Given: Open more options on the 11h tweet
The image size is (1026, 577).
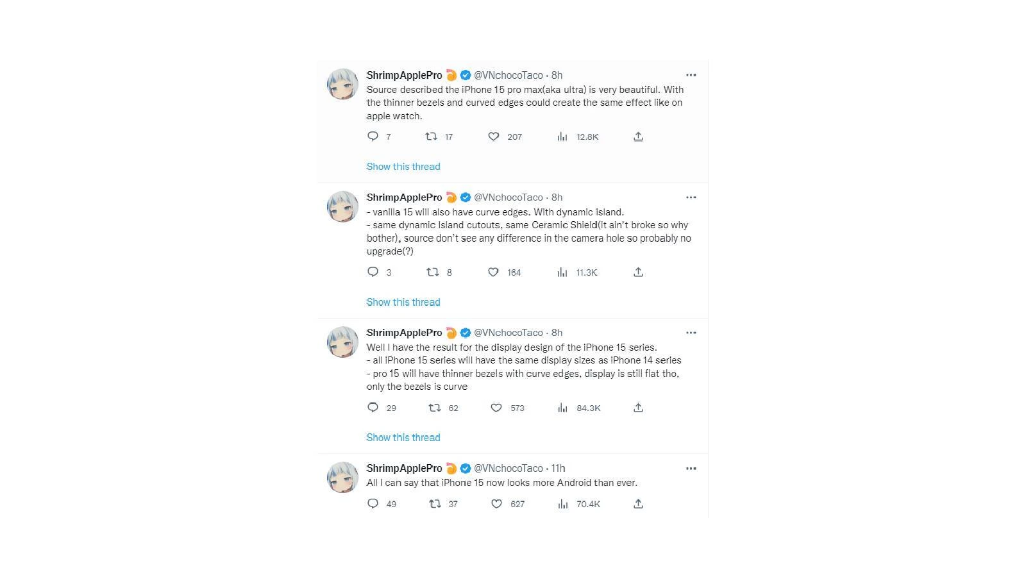Looking at the screenshot, I should (x=691, y=469).
